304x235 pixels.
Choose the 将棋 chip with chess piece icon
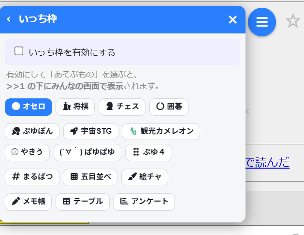pos(75,107)
